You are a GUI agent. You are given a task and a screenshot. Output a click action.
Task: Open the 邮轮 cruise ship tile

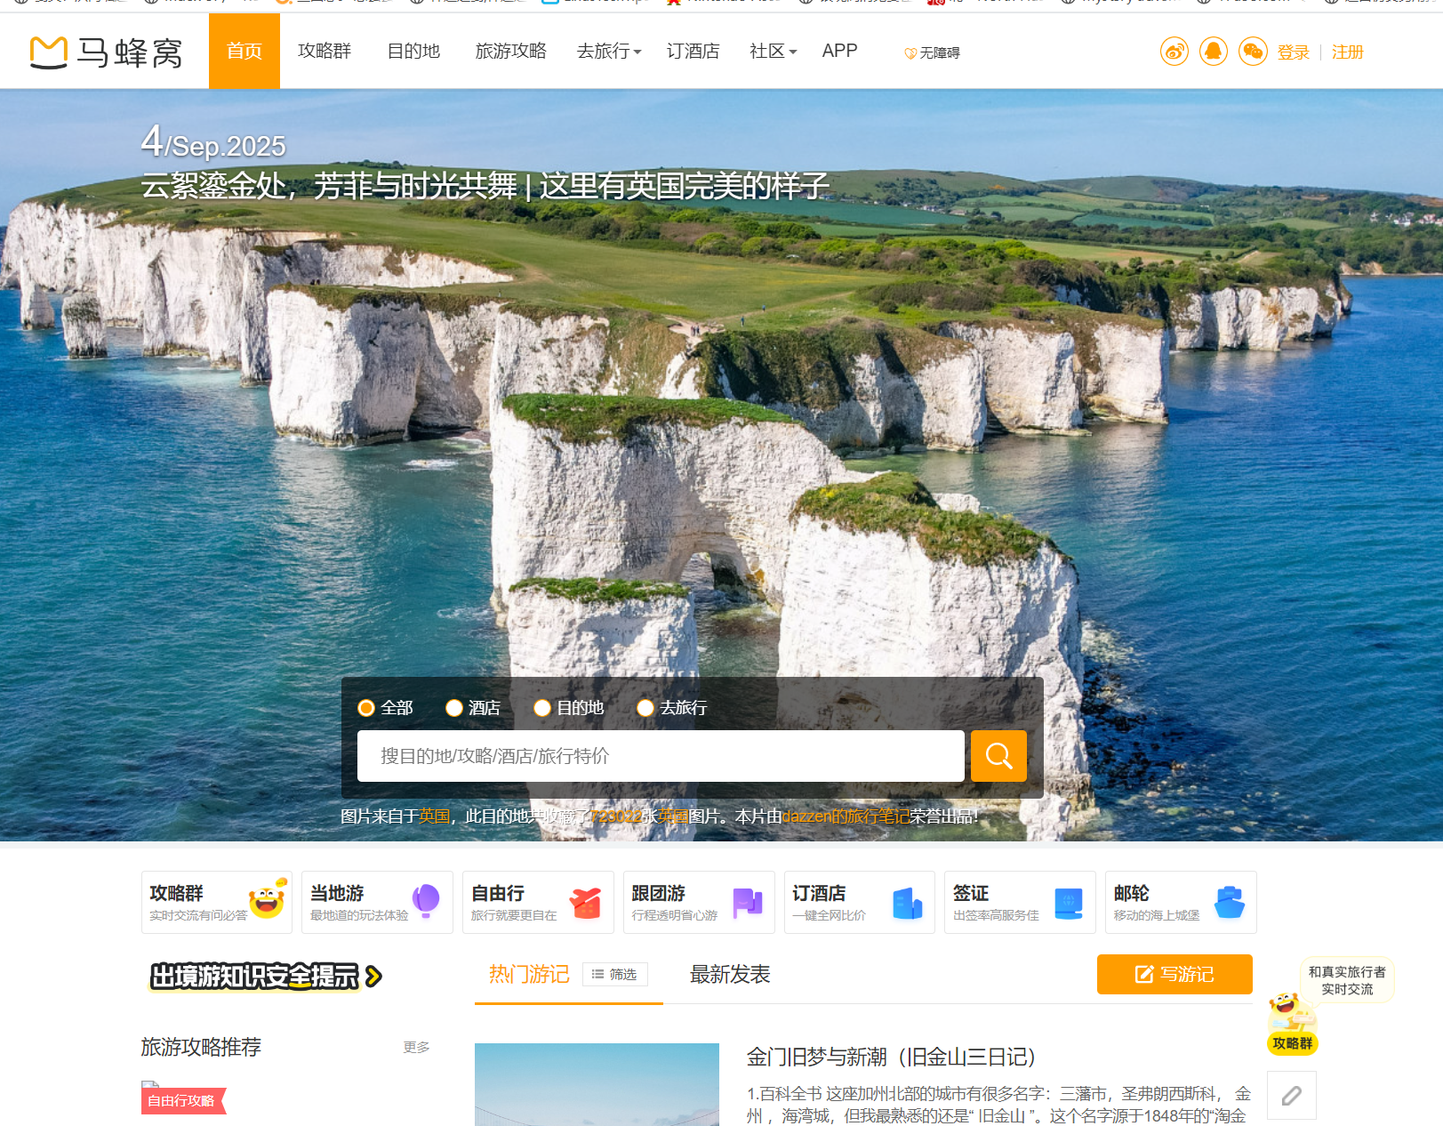coord(1180,902)
